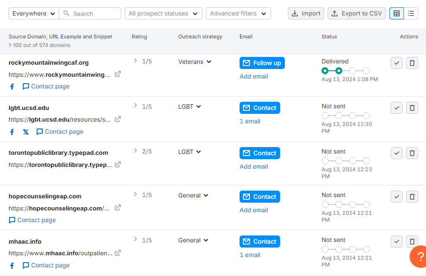Switch to table view layout
Screen dimensions: 426x276
397,13
